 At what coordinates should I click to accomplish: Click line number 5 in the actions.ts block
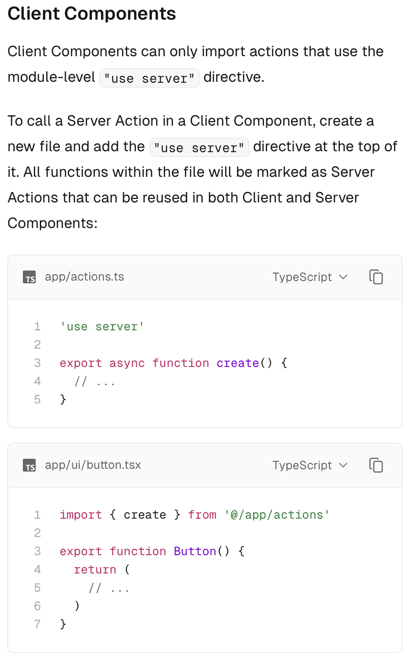tap(38, 400)
